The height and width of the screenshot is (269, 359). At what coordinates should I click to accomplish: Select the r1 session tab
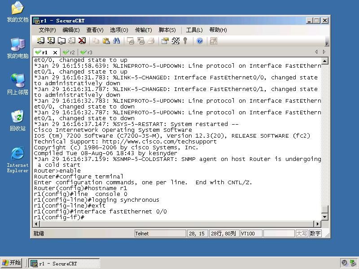[x=44, y=52]
